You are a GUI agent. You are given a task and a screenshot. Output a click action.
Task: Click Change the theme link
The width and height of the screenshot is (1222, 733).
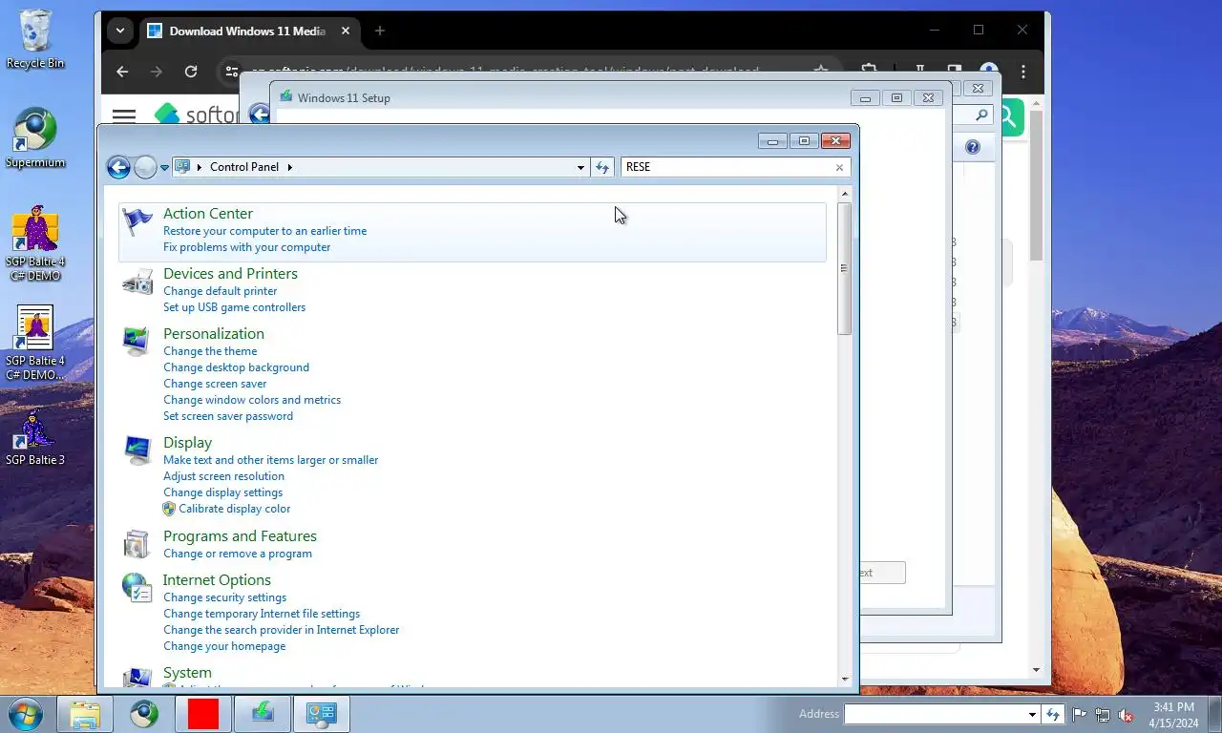[210, 351]
